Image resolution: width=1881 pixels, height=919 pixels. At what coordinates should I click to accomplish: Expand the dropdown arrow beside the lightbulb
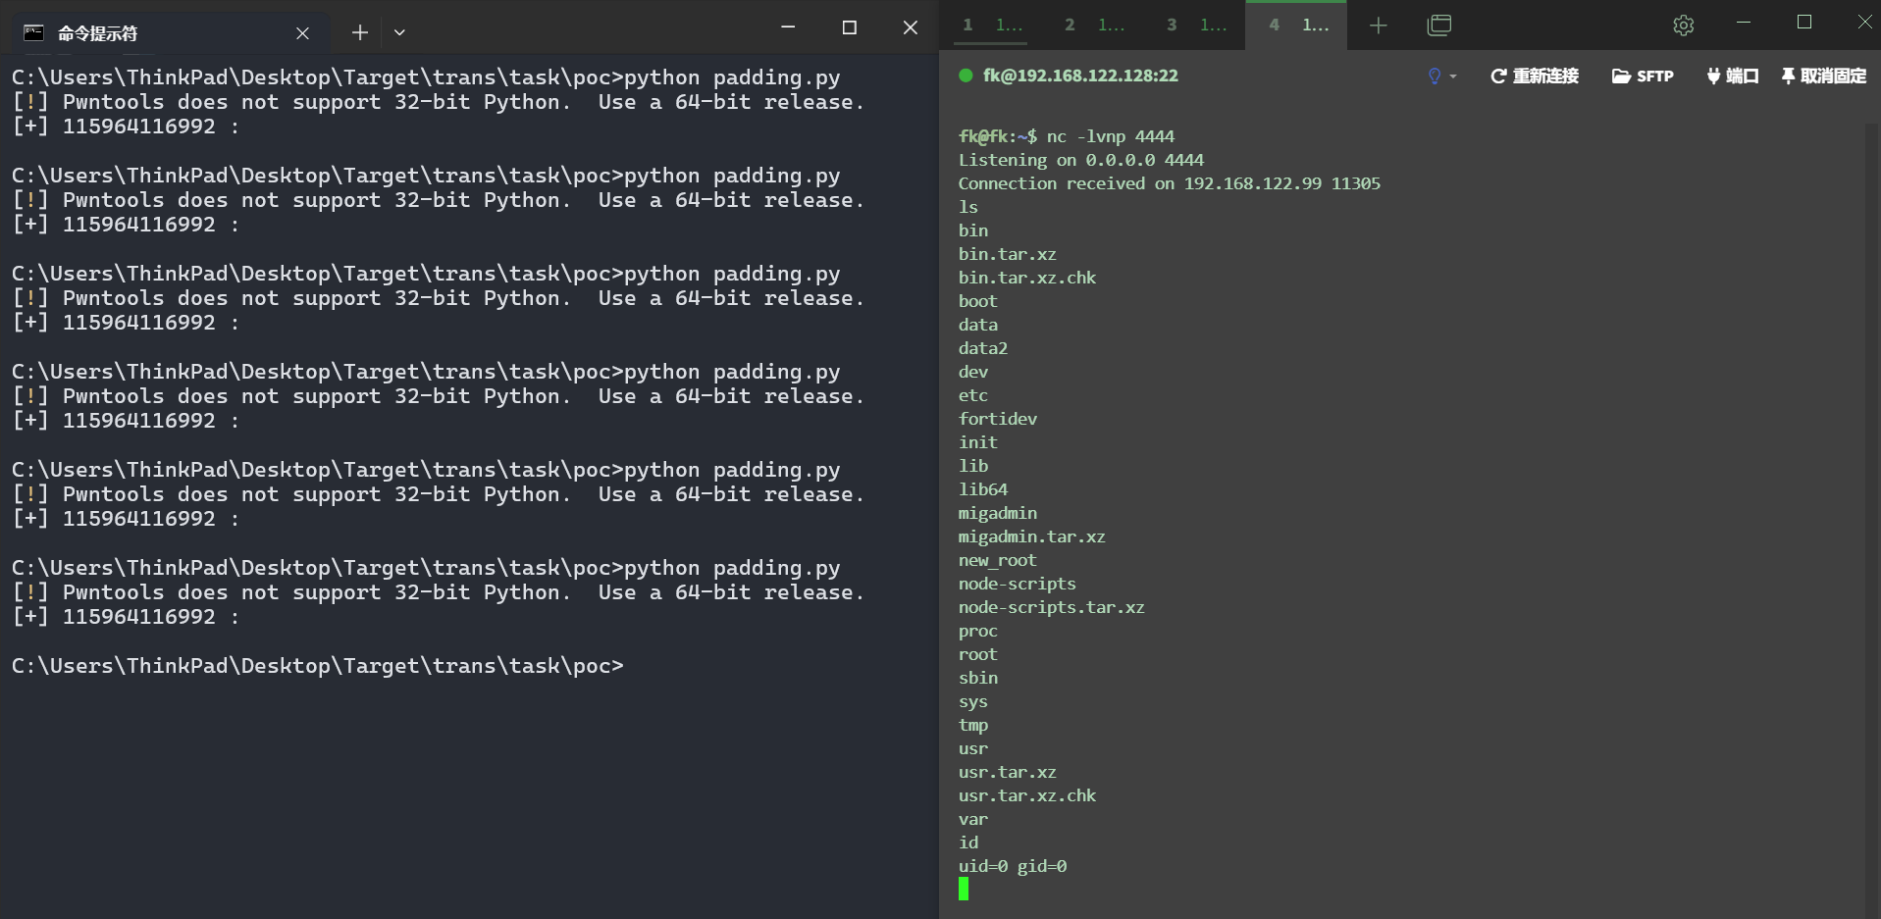tap(1453, 77)
